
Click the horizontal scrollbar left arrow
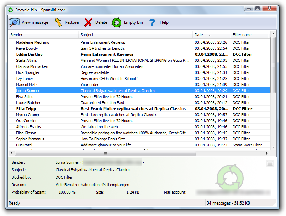11,153
